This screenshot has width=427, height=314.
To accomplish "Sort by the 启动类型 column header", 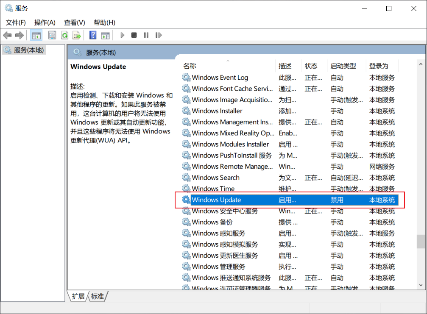I will click(343, 66).
